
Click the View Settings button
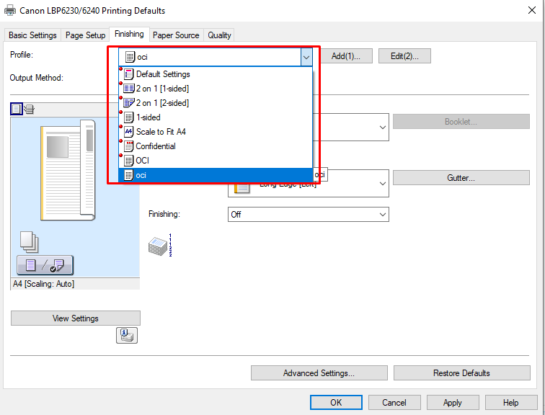tap(76, 318)
